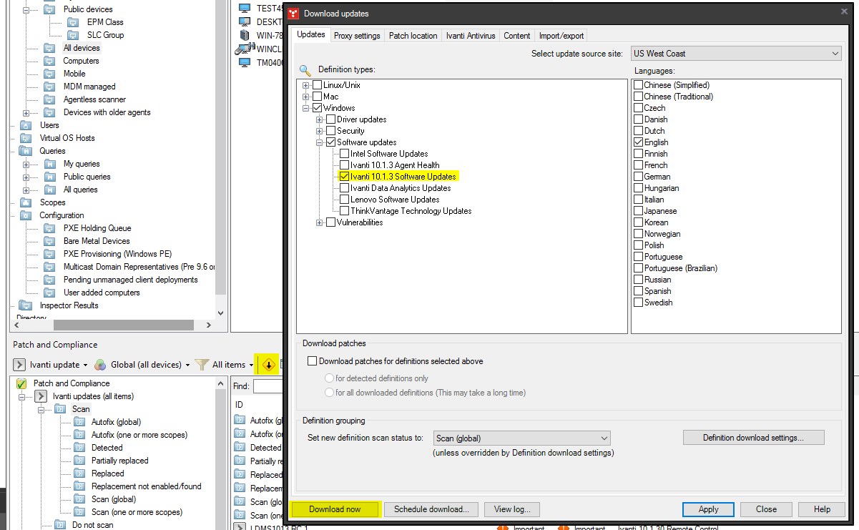Viewport: 859px width, 530px height.
Task: Click the highlighted Download updates toolbar icon
Action: pos(268,364)
